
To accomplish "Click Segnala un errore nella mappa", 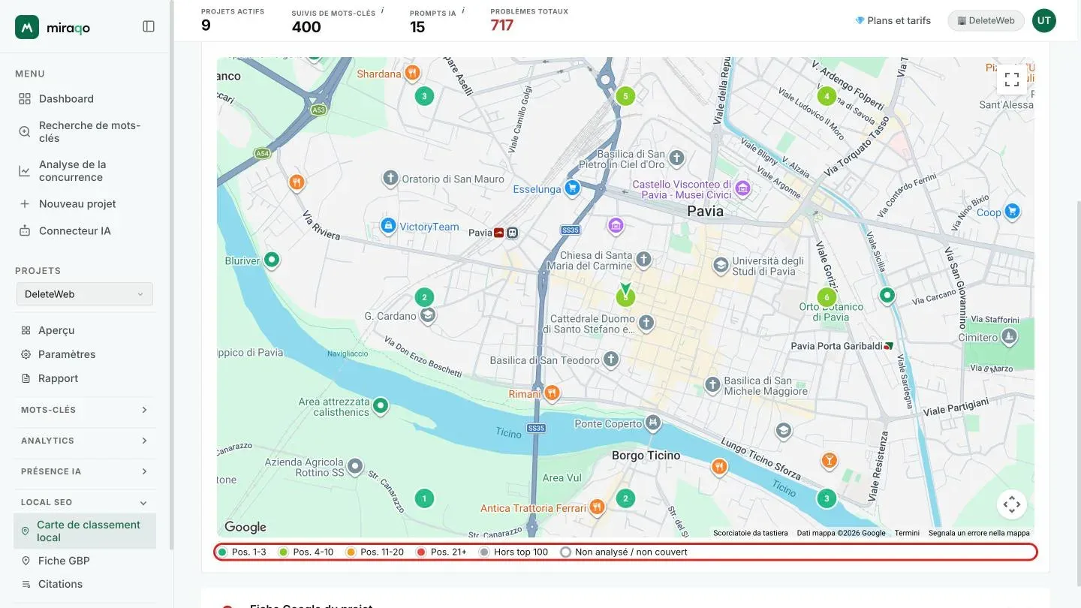I will click(x=979, y=533).
